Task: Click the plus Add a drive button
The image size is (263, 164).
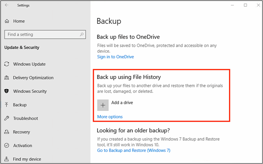Action: (103, 105)
